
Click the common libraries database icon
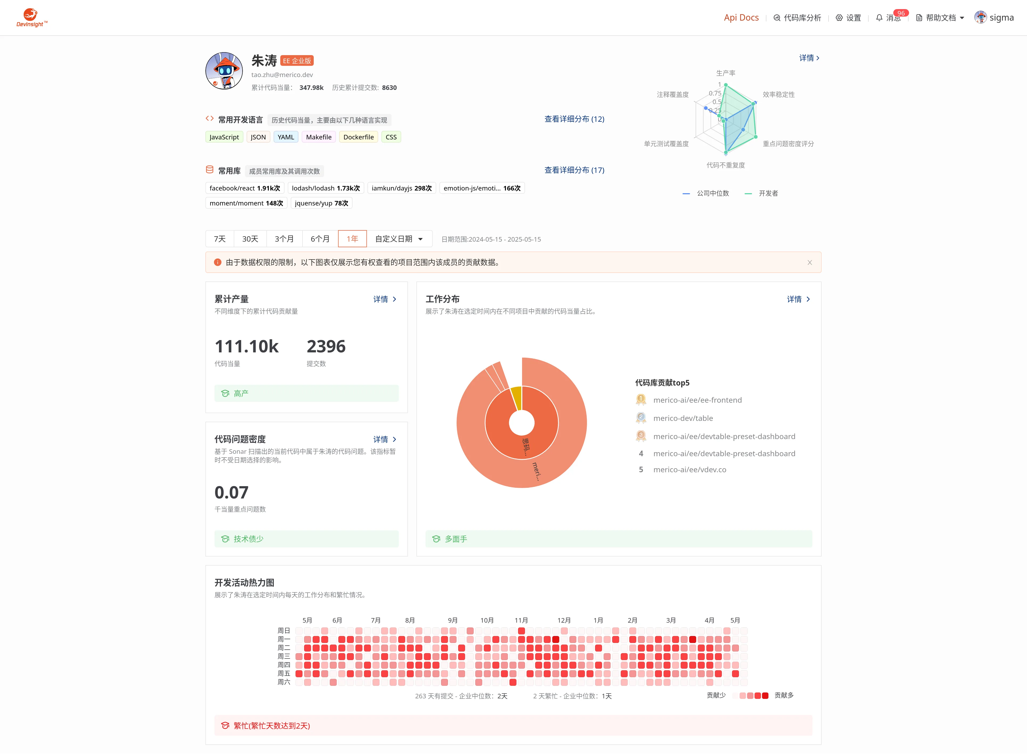coord(209,170)
